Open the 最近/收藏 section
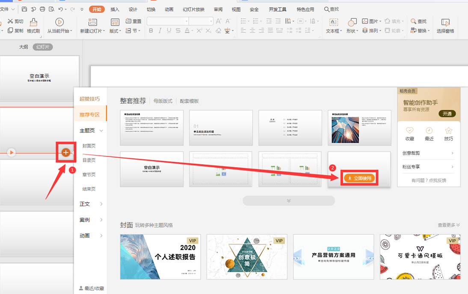This screenshot has height=294, width=468. pos(92,288)
